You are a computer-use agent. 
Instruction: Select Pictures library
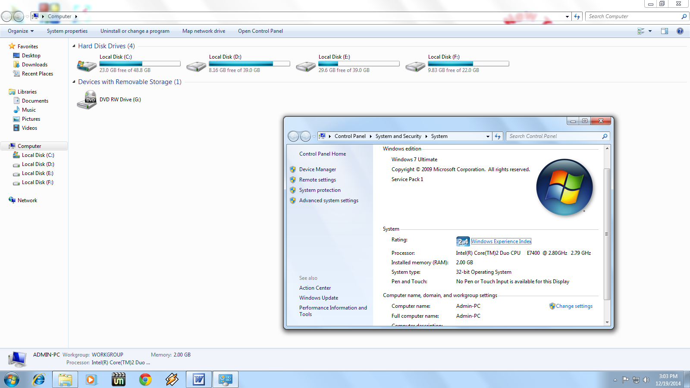coord(31,119)
